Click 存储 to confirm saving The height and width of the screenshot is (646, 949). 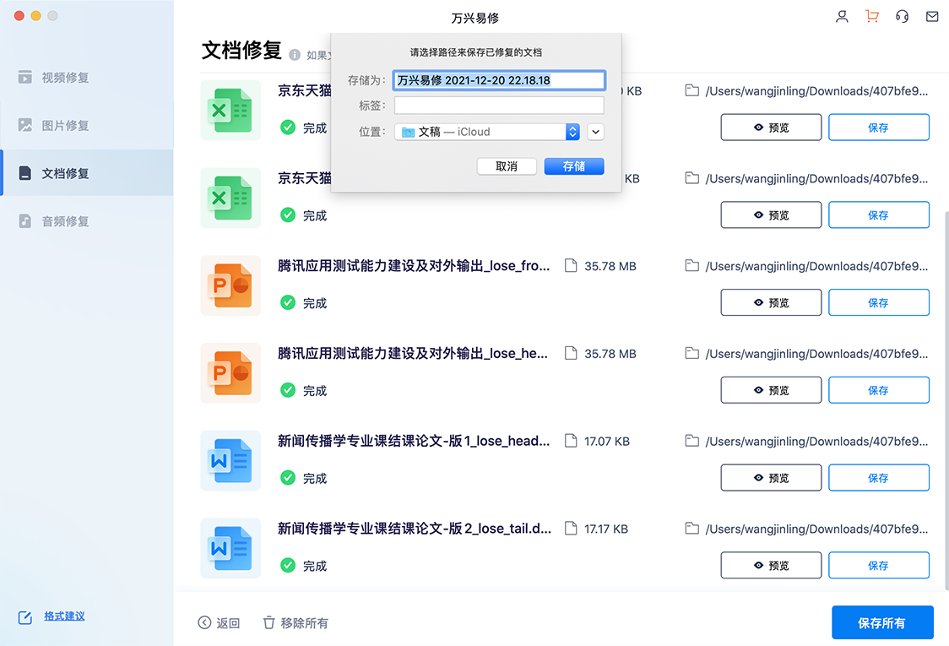pyautogui.click(x=573, y=166)
